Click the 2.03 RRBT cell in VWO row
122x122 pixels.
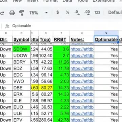click(x=61, y=81)
